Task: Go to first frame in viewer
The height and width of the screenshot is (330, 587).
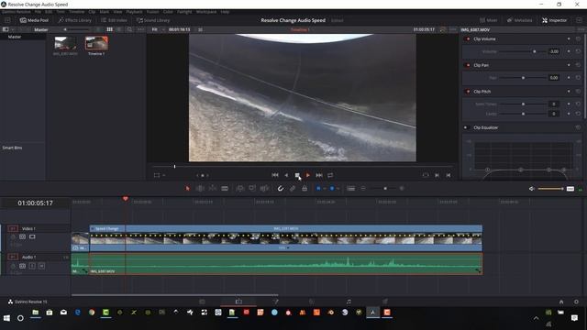Action: [x=275, y=175]
